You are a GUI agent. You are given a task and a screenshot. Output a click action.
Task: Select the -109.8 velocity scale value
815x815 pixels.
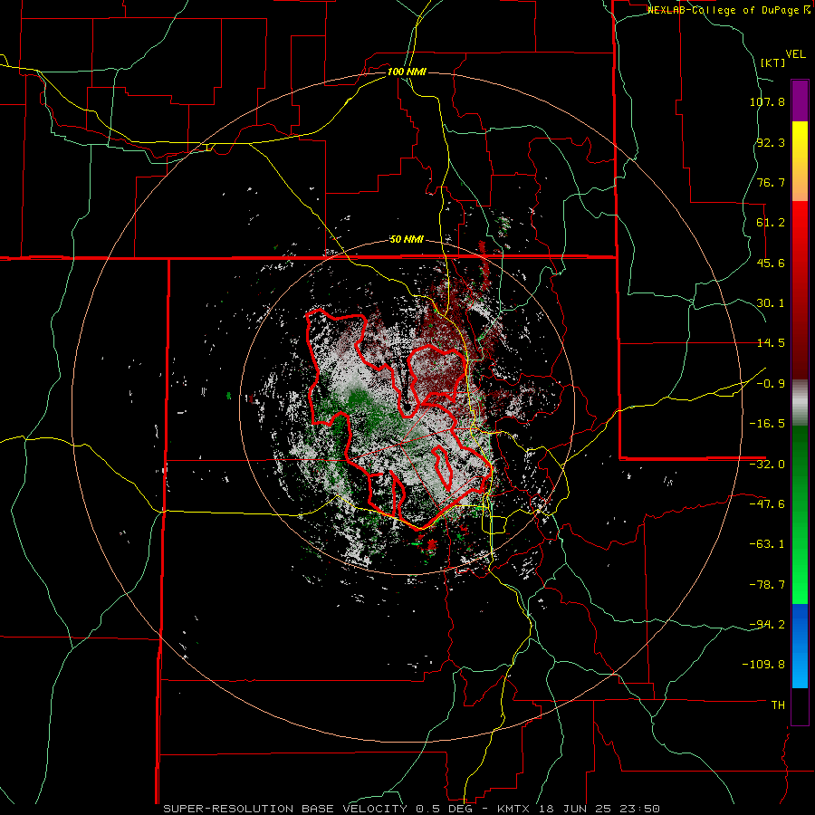point(764,665)
